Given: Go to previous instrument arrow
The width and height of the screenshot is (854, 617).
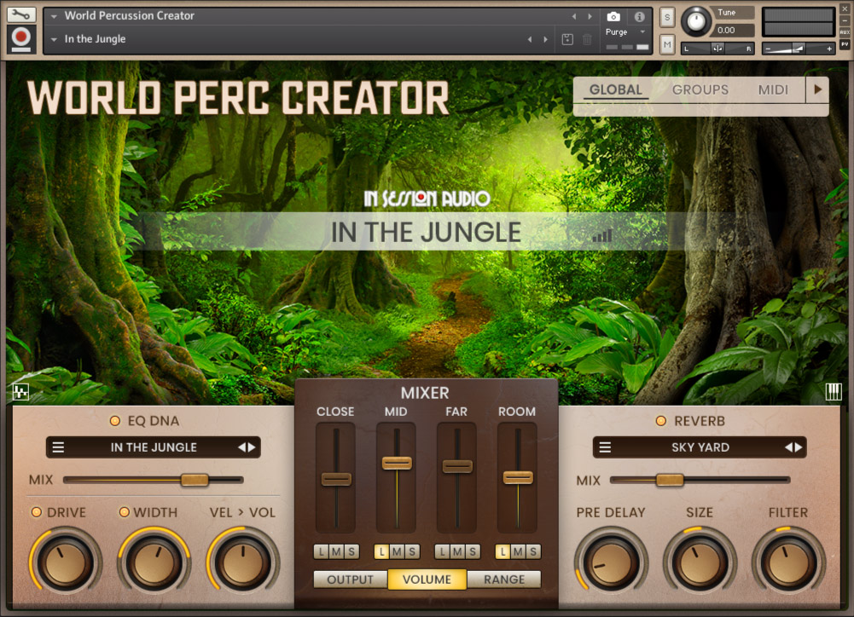Looking at the screenshot, I should pos(574,16).
